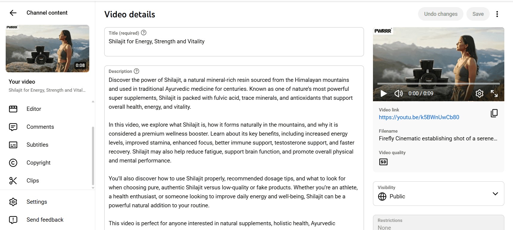
Task: Open Settings gear in the sidebar
Action: (x=13, y=202)
